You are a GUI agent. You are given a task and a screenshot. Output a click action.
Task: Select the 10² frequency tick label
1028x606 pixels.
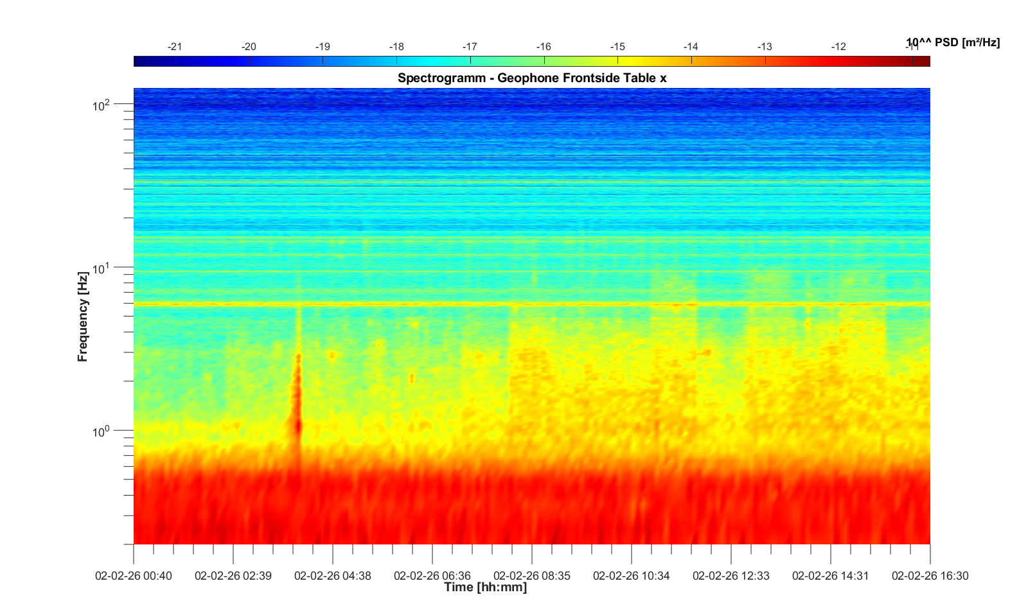[102, 105]
